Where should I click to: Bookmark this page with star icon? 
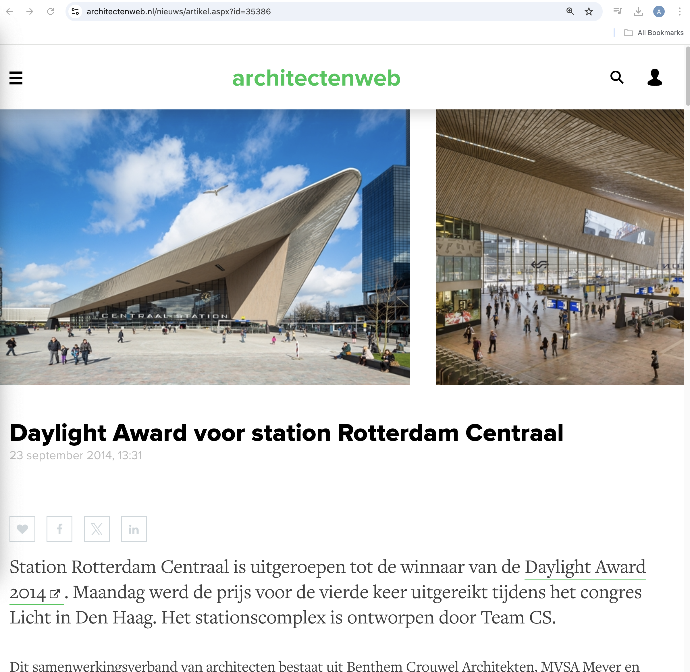tap(589, 12)
